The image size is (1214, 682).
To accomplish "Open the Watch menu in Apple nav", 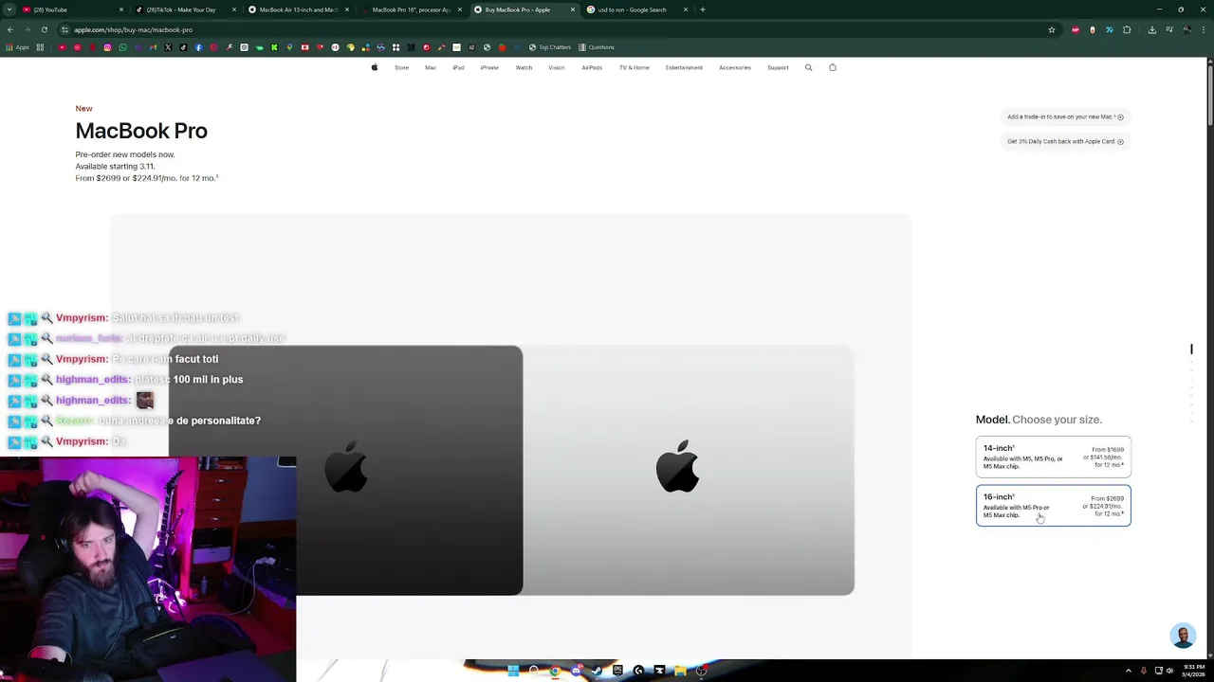I will [524, 67].
